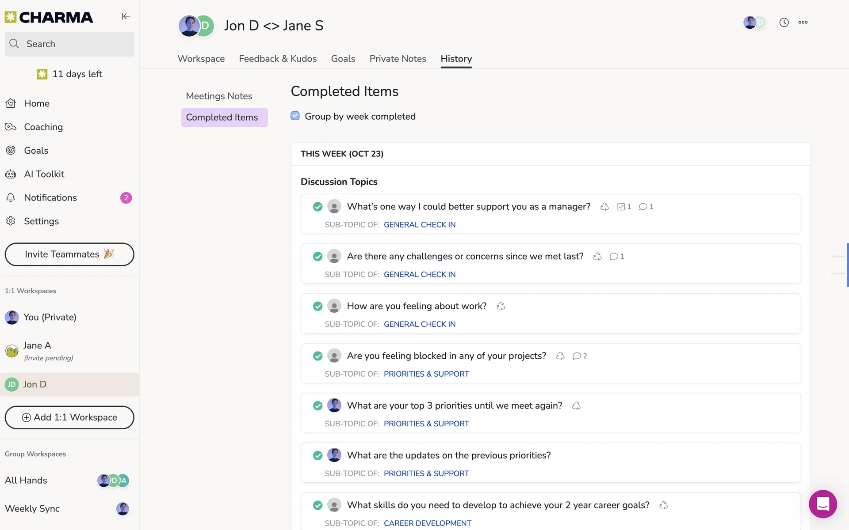Collapse the sidebar with arrow icon
849x530 pixels.
126,16
